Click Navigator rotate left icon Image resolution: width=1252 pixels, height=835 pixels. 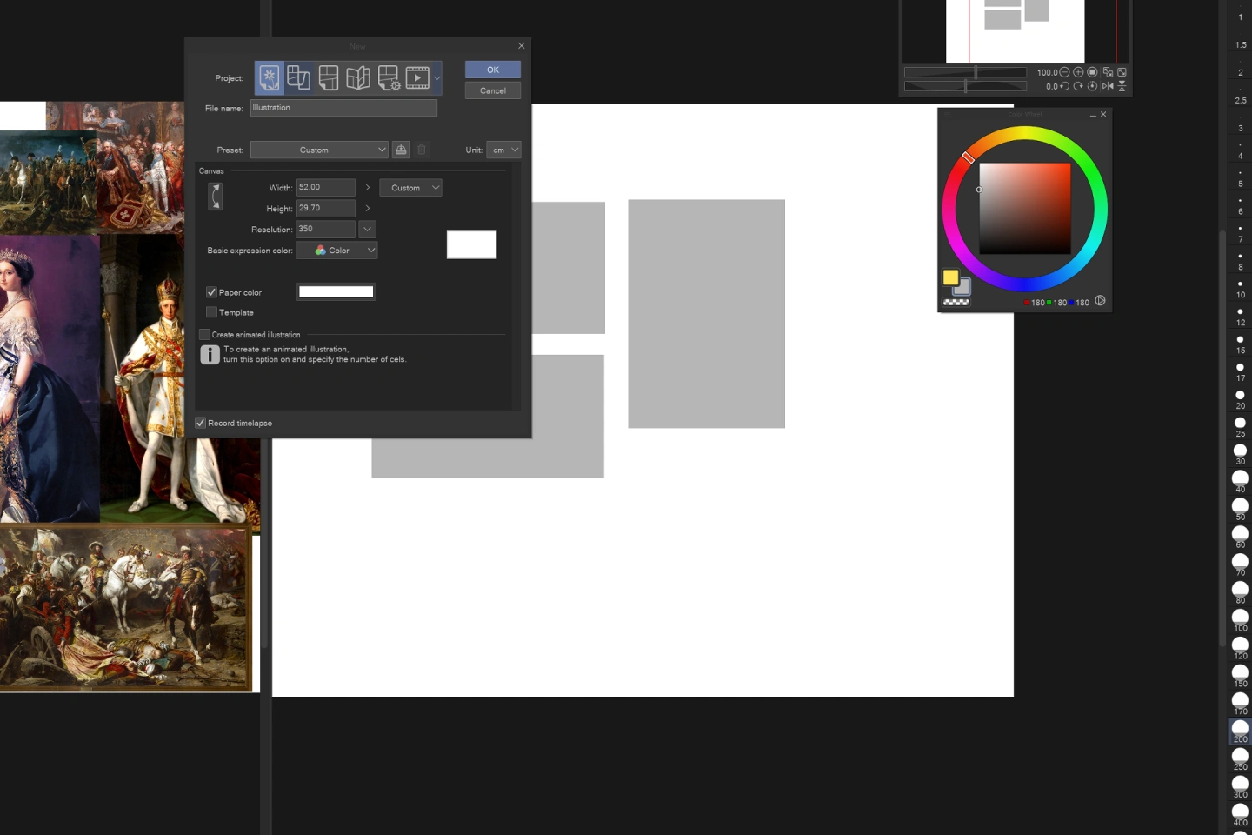[1064, 86]
